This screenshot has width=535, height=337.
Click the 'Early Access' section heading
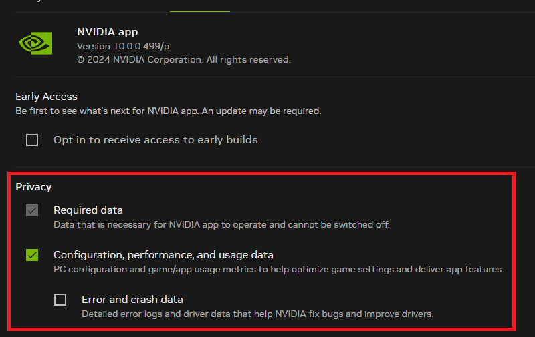pos(46,97)
